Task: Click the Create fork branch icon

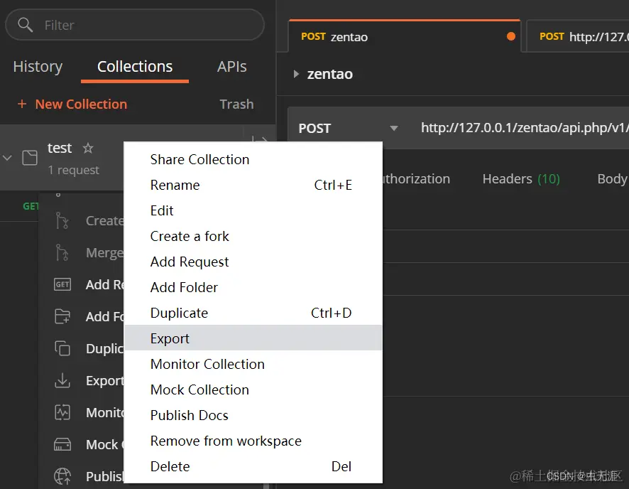Action: point(62,220)
